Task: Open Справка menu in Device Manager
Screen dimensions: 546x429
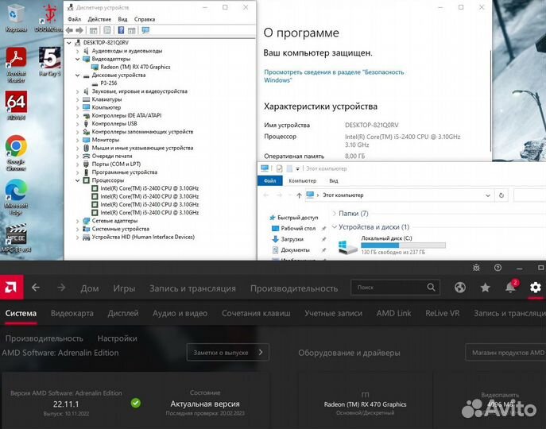Action: 145,19
